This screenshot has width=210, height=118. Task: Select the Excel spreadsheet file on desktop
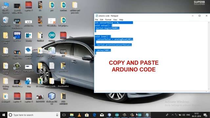coord(52,53)
